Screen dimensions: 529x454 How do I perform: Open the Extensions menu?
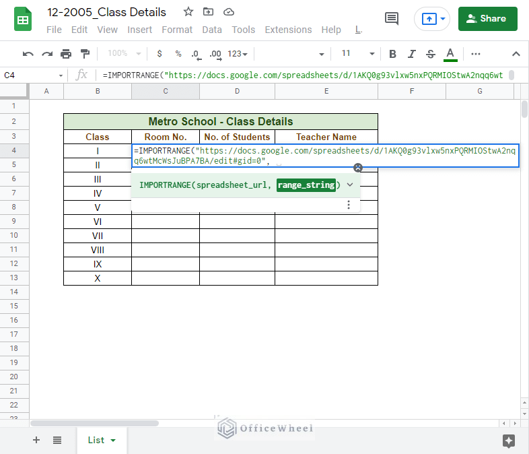[288, 30]
